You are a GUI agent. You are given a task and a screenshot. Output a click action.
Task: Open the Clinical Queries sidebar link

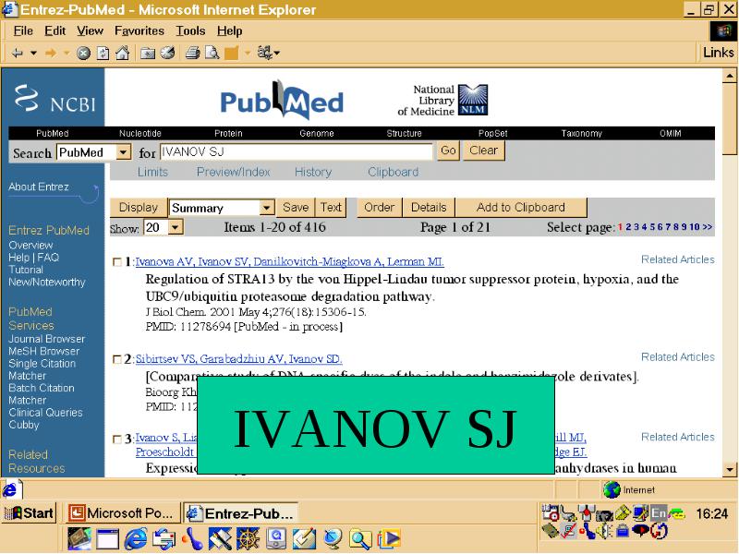click(x=45, y=412)
